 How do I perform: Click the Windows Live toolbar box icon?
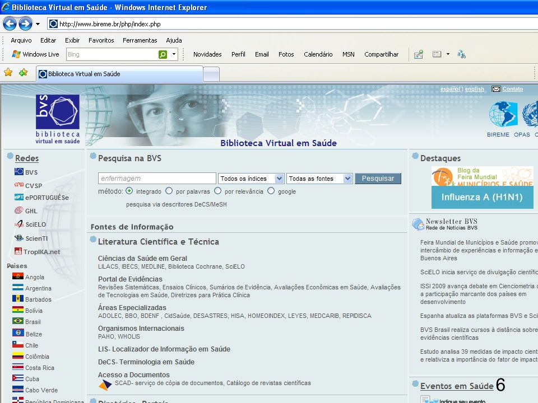pyautogui.click(x=437, y=54)
